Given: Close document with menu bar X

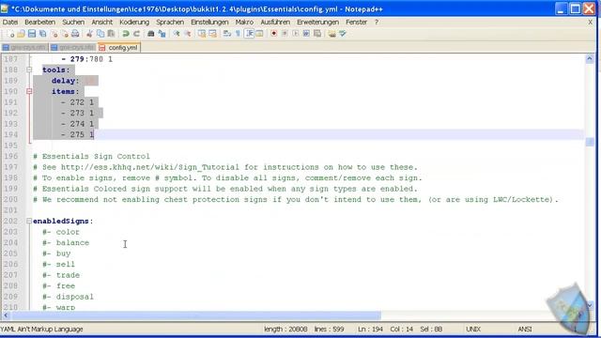Looking at the screenshot, I should point(591,23).
